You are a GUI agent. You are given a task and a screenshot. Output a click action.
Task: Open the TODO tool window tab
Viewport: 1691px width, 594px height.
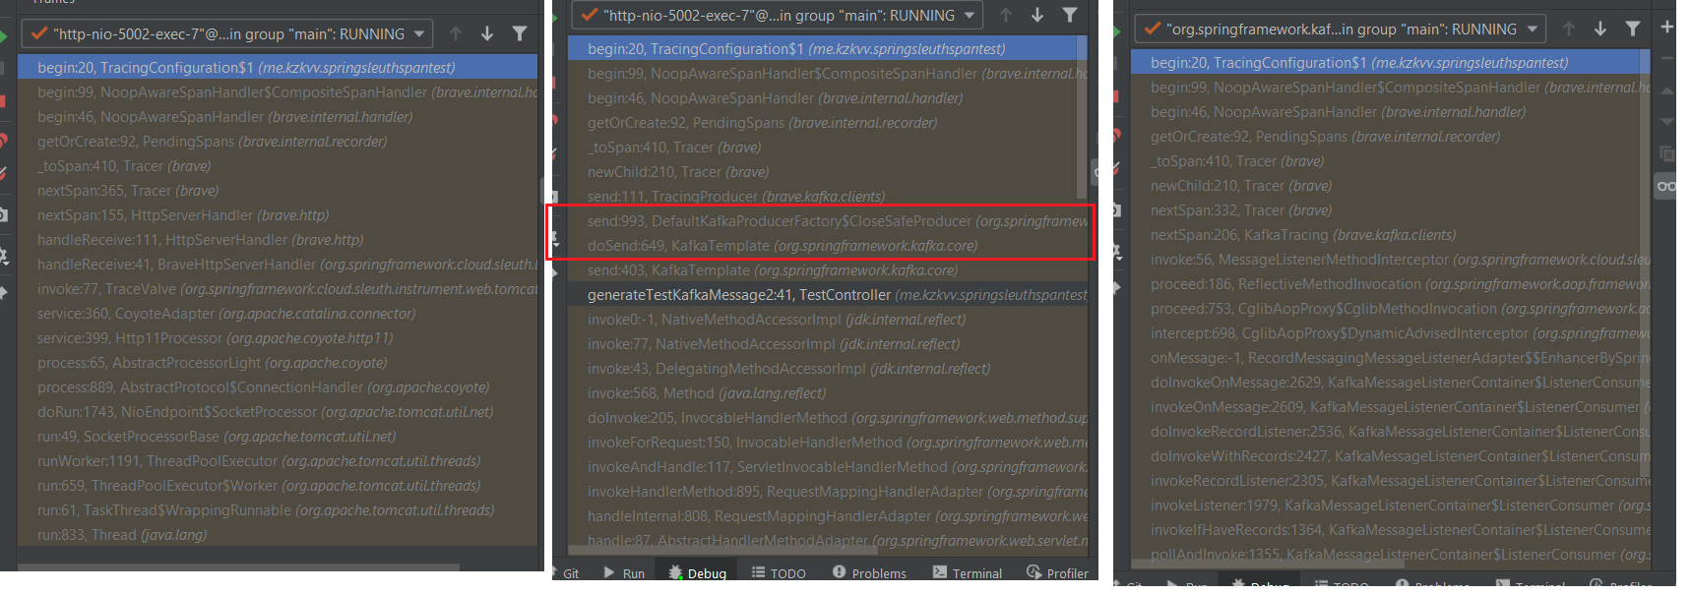click(x=779, y=573)
